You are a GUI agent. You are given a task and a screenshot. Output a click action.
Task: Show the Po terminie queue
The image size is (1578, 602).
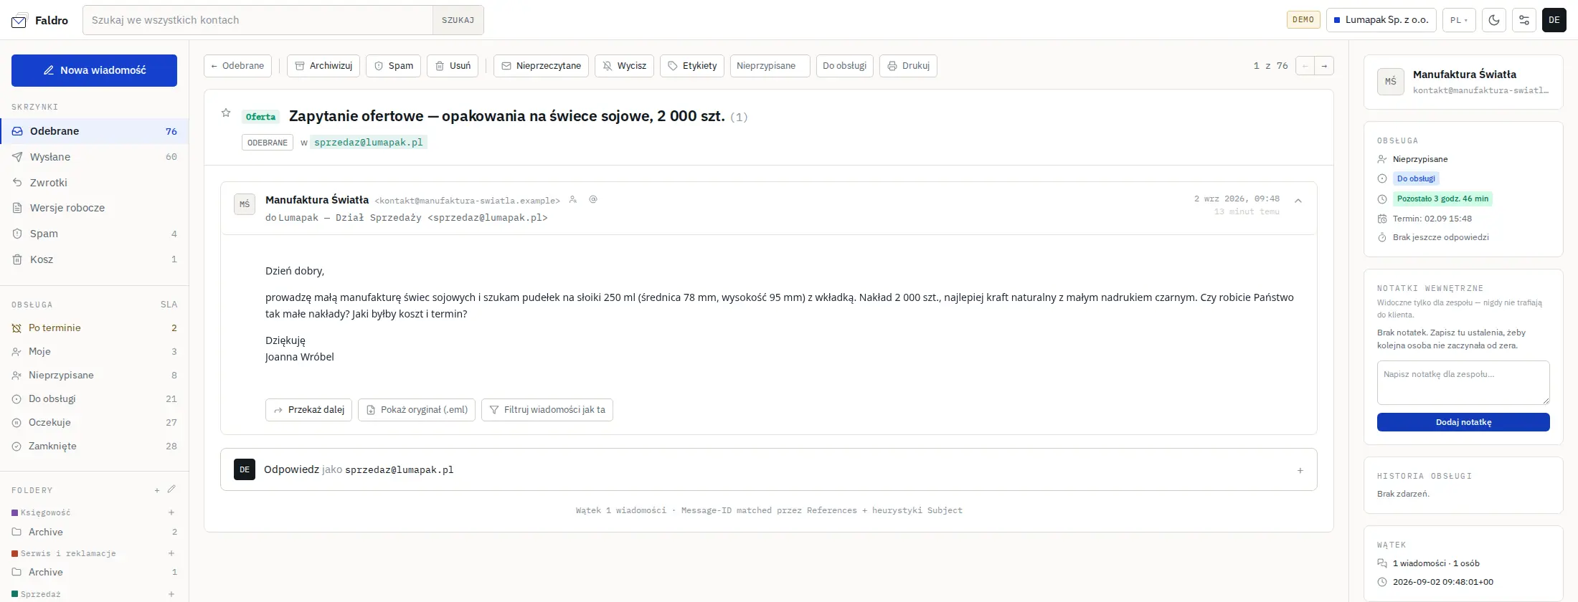point(94,328)
